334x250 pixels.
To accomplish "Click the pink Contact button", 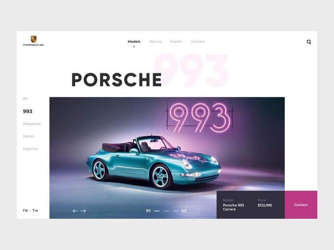I will [301, 205].
